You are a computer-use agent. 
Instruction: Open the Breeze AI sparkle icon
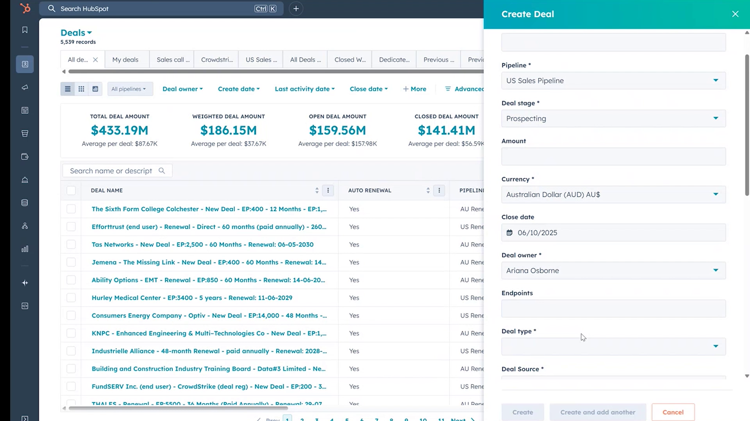coord(25,283)
